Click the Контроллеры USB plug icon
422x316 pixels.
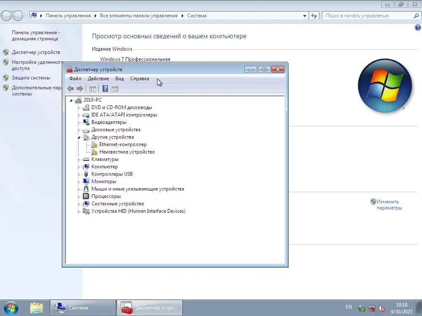pyautogui.click(x=86, y=174)
